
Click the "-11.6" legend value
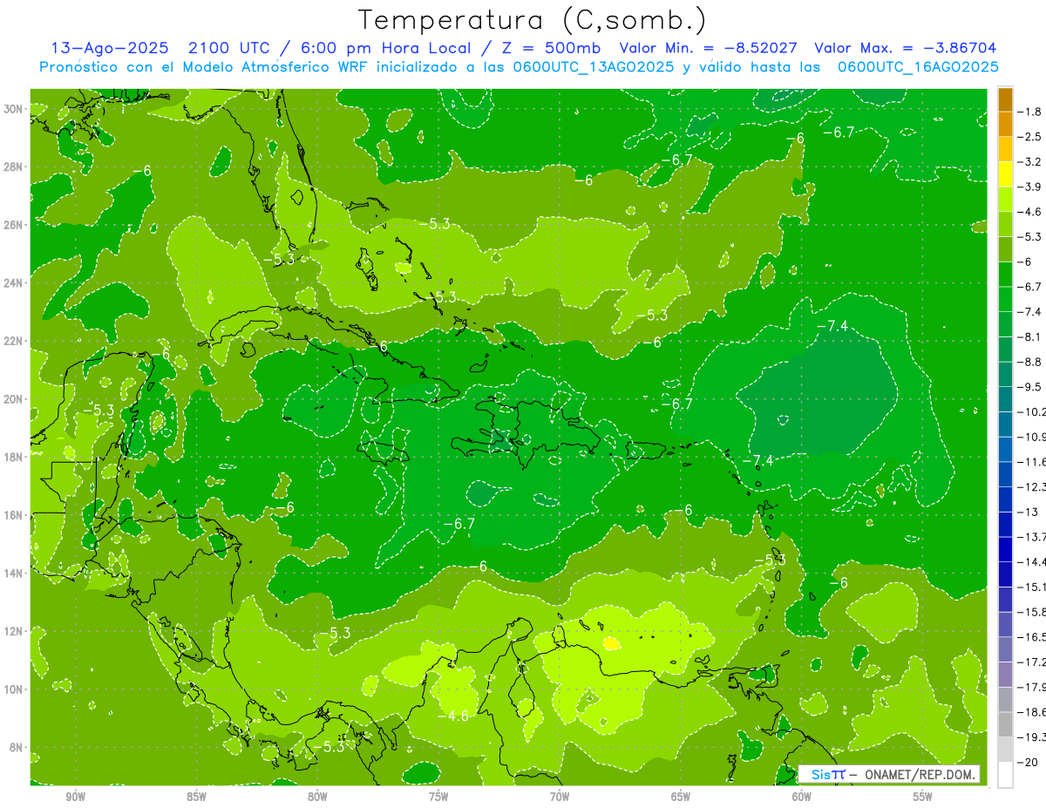coord(1031,462)
